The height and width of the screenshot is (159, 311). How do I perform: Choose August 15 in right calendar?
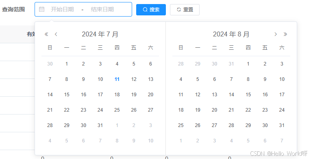point(248,95)
